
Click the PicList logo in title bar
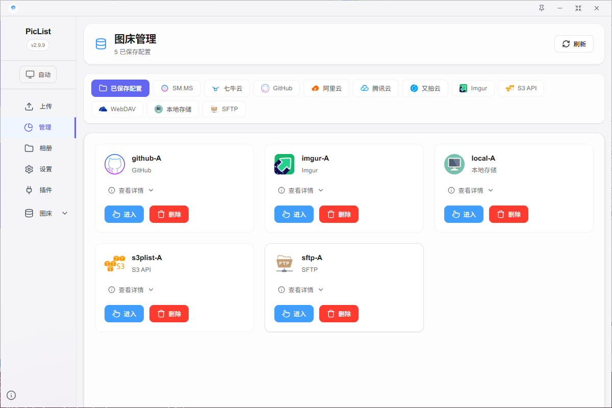click(13, 8)
